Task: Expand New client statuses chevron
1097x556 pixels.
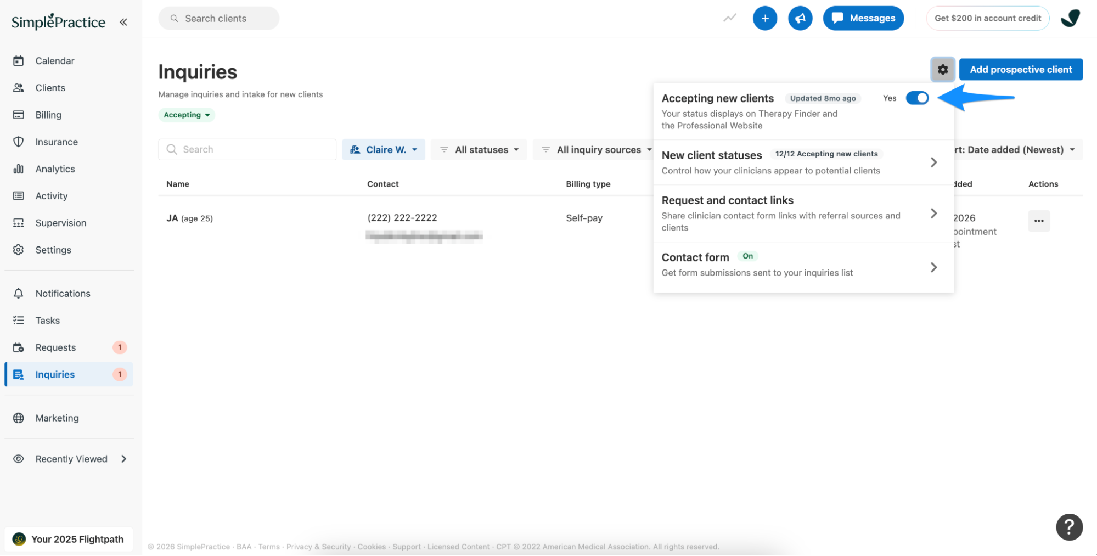Action: tap(933, 162)
